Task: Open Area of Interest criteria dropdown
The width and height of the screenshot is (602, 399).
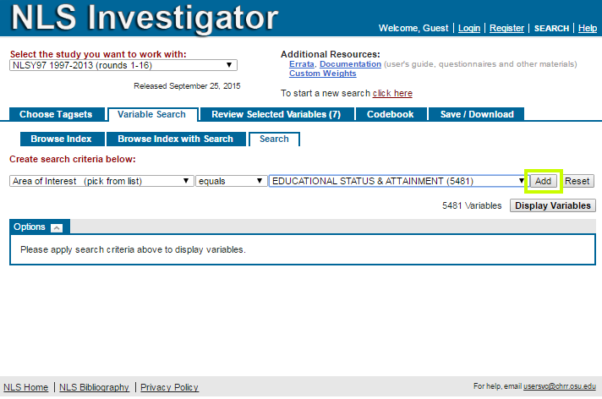Action: pyautogui.click(x=101, y=181)
